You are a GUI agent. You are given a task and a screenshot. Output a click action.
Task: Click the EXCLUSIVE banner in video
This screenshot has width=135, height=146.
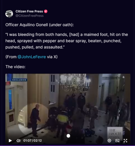(19, 80)
